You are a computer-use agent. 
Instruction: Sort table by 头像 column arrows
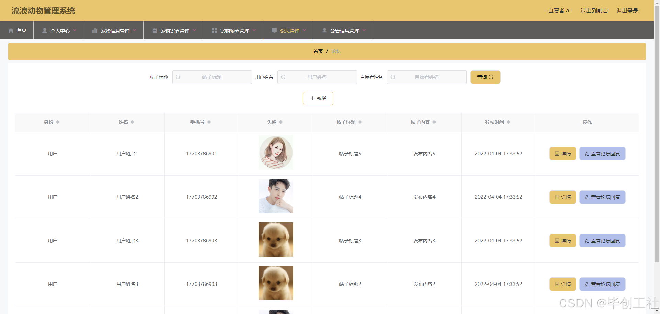281,122
